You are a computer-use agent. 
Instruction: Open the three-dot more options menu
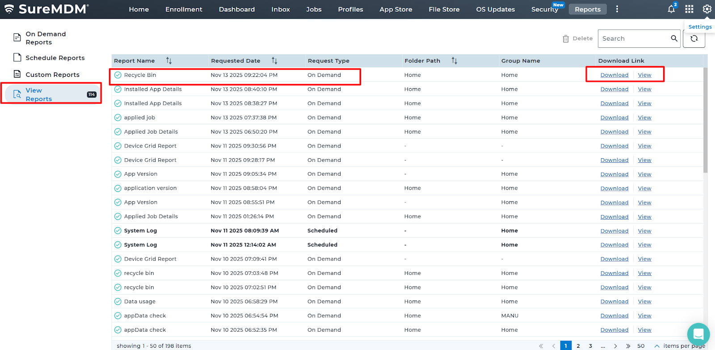[617, 9]
